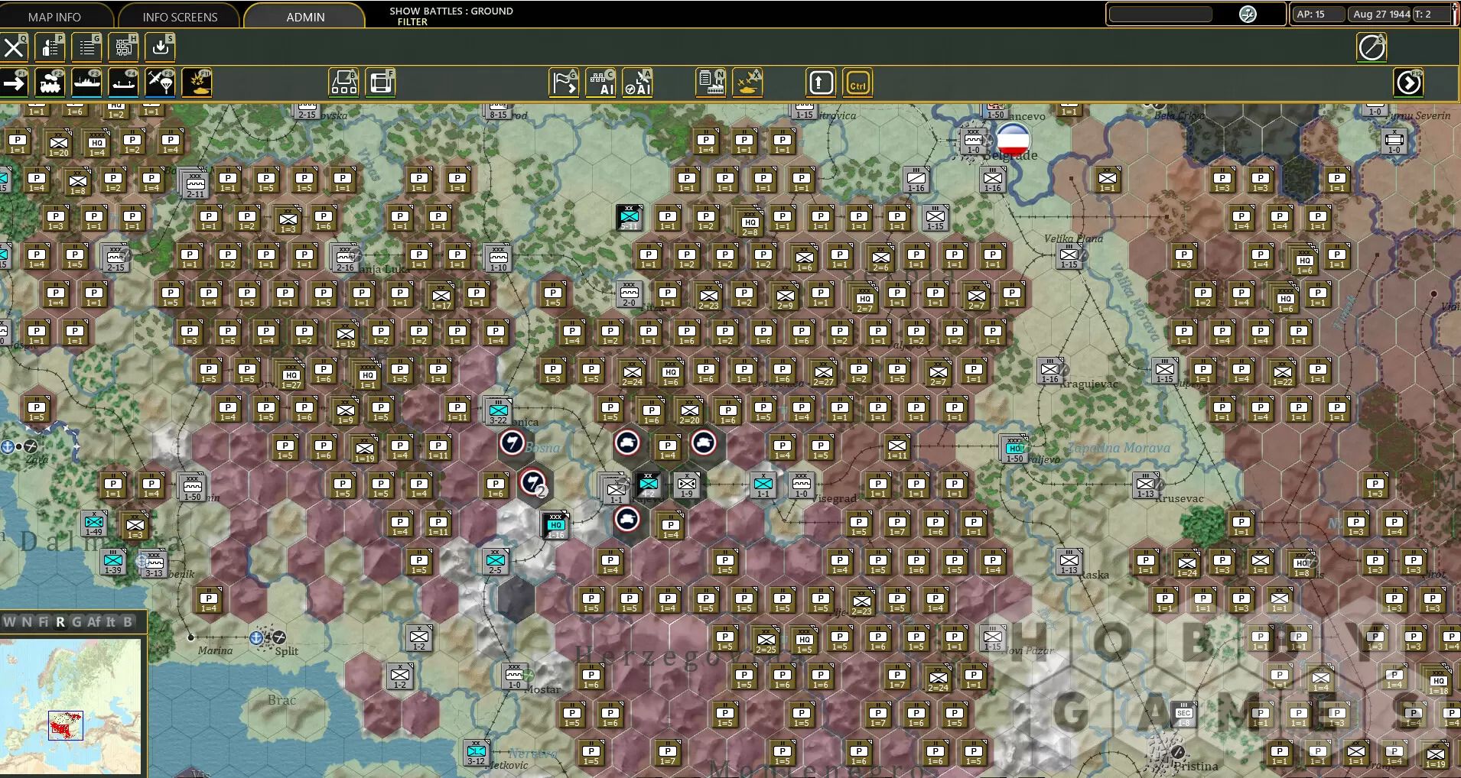
Task: Click the port anchor icon near Split
Action: (x=256, y=637)
